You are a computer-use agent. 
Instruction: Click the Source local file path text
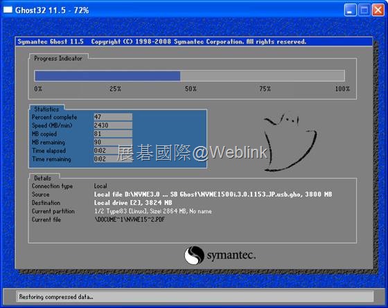coord(213,194)
